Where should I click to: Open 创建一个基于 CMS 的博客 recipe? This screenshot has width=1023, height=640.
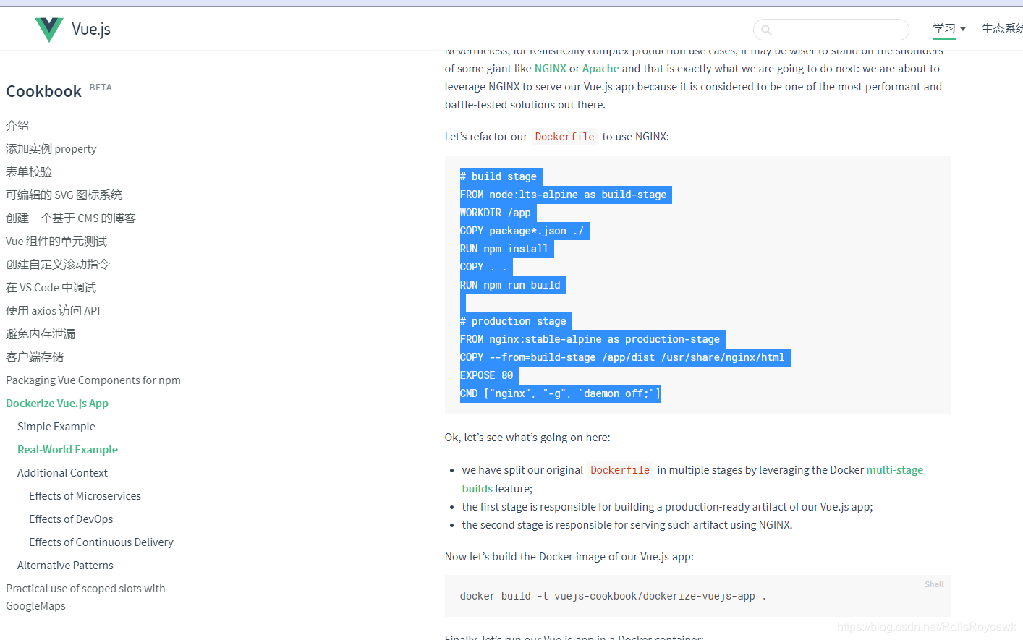point(71,218)
